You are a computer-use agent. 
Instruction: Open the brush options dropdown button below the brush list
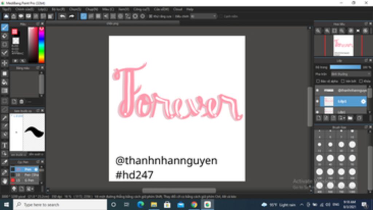[30, 189]
